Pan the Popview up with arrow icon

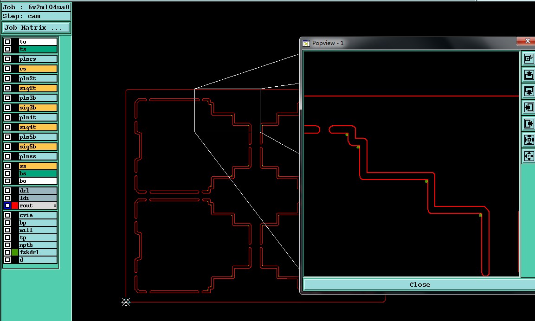[x=529, y=75]
